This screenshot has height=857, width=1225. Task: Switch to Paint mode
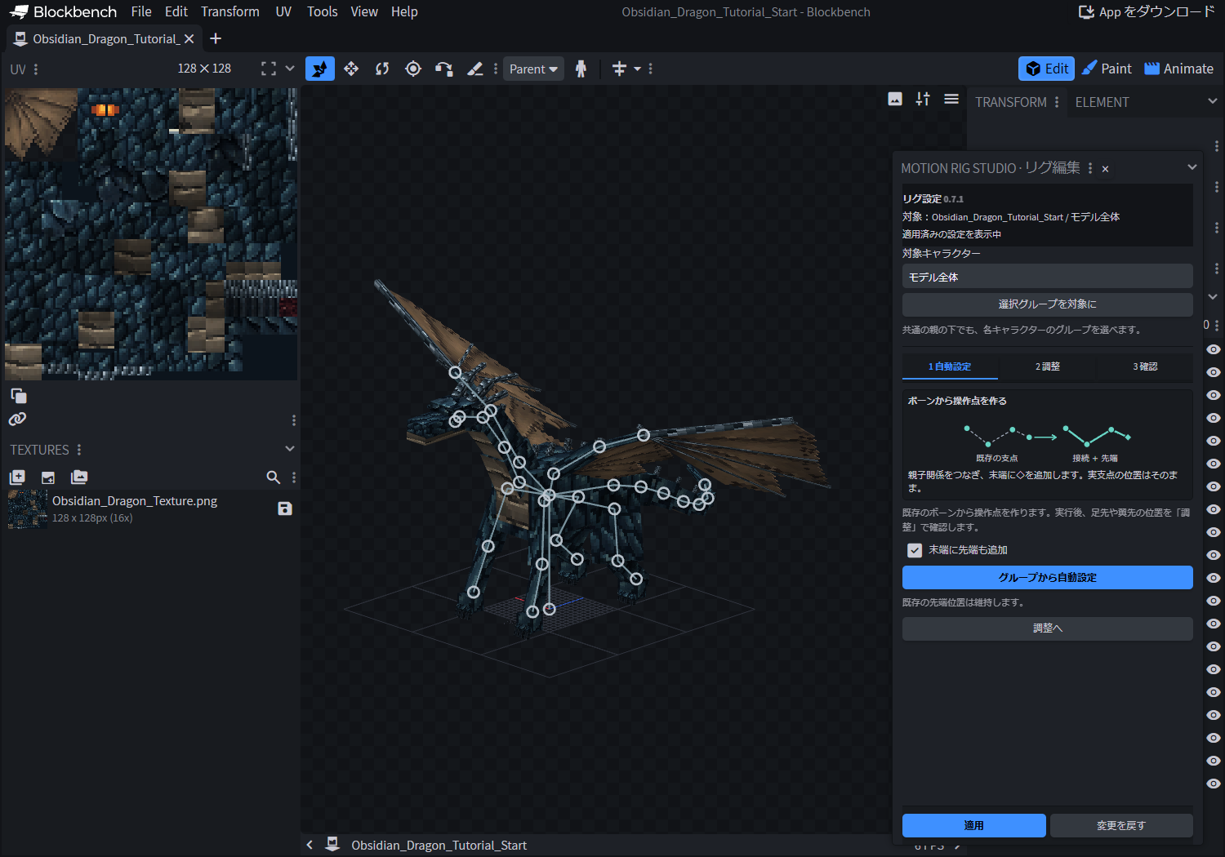1107,69
